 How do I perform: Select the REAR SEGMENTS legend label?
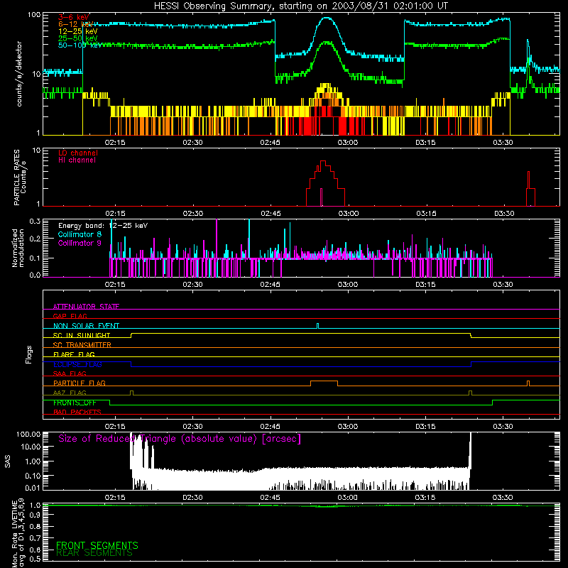click(x=94, y=553)
